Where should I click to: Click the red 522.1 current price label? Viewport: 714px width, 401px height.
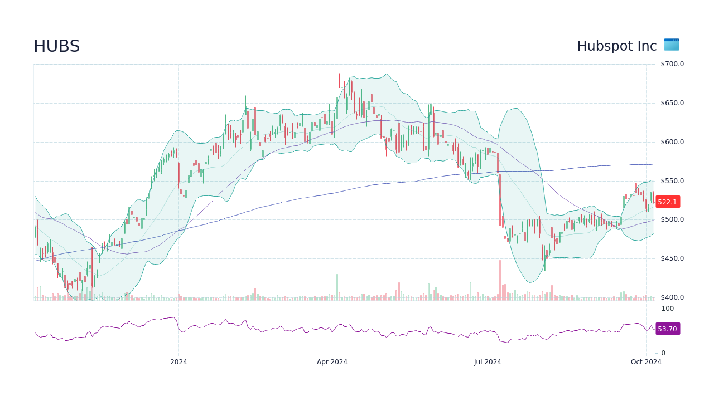668,202
